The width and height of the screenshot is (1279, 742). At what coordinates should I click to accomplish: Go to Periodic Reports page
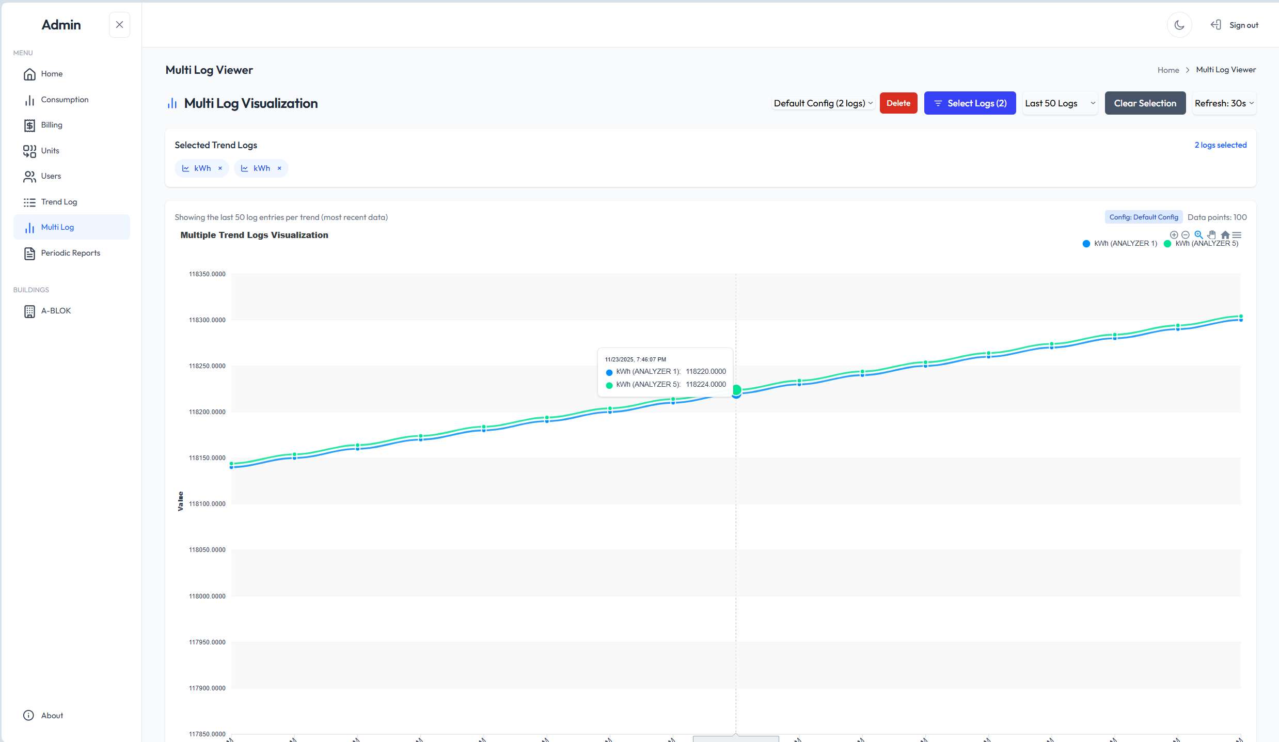70,253
